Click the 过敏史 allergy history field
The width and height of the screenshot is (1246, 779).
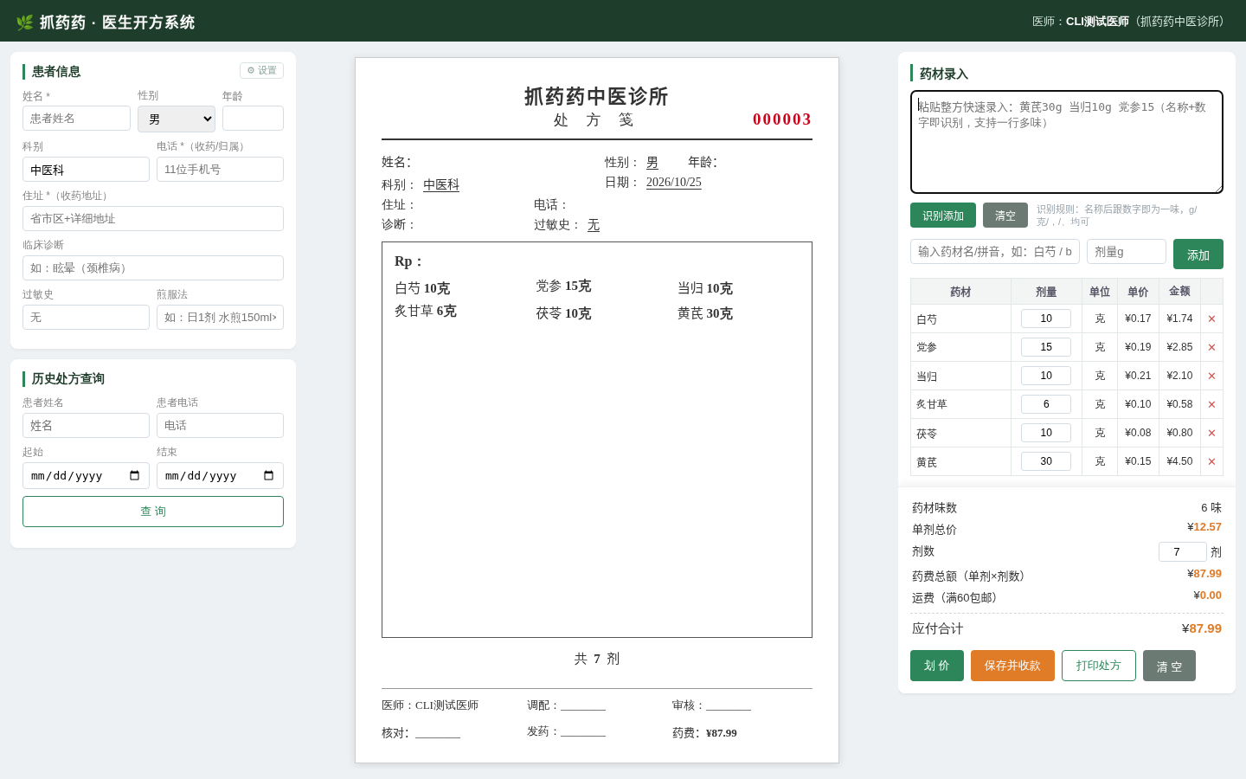86,318
